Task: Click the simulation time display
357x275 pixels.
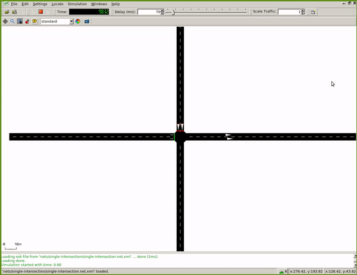Action: [89, 12]
